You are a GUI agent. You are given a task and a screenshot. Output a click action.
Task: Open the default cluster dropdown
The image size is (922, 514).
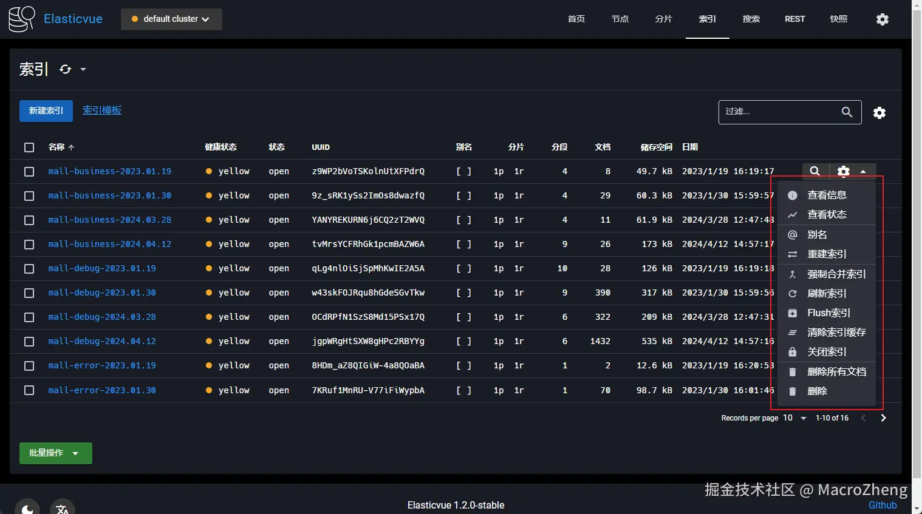pyautogui.click(x=171, y=19)
